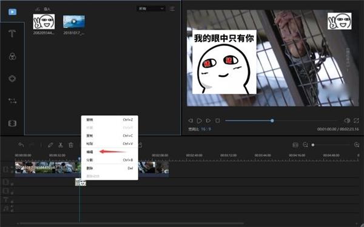Click the text track T header icon
This screenshot has width=364, height=227.
pos(6,199)
